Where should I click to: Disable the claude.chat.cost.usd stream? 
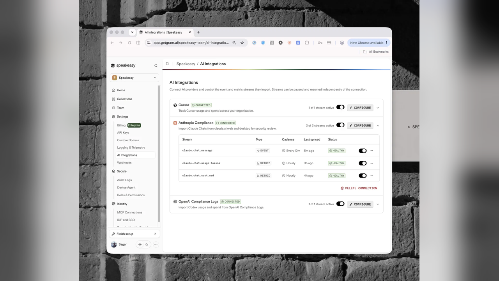[x=363, y=176]
